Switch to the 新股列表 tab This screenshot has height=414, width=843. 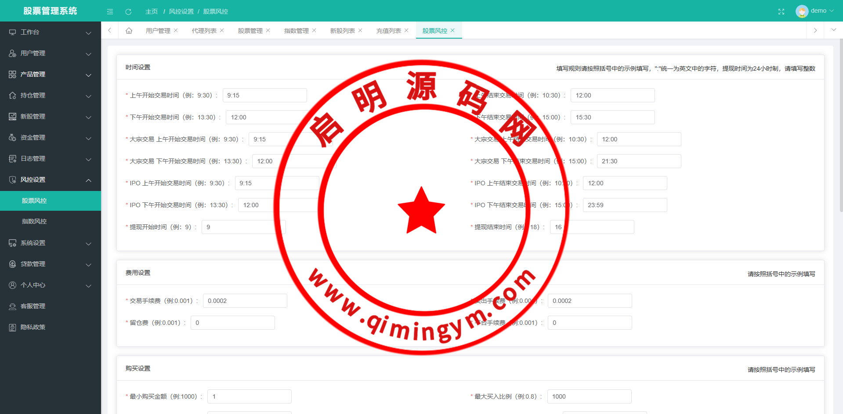coord(342,31)
